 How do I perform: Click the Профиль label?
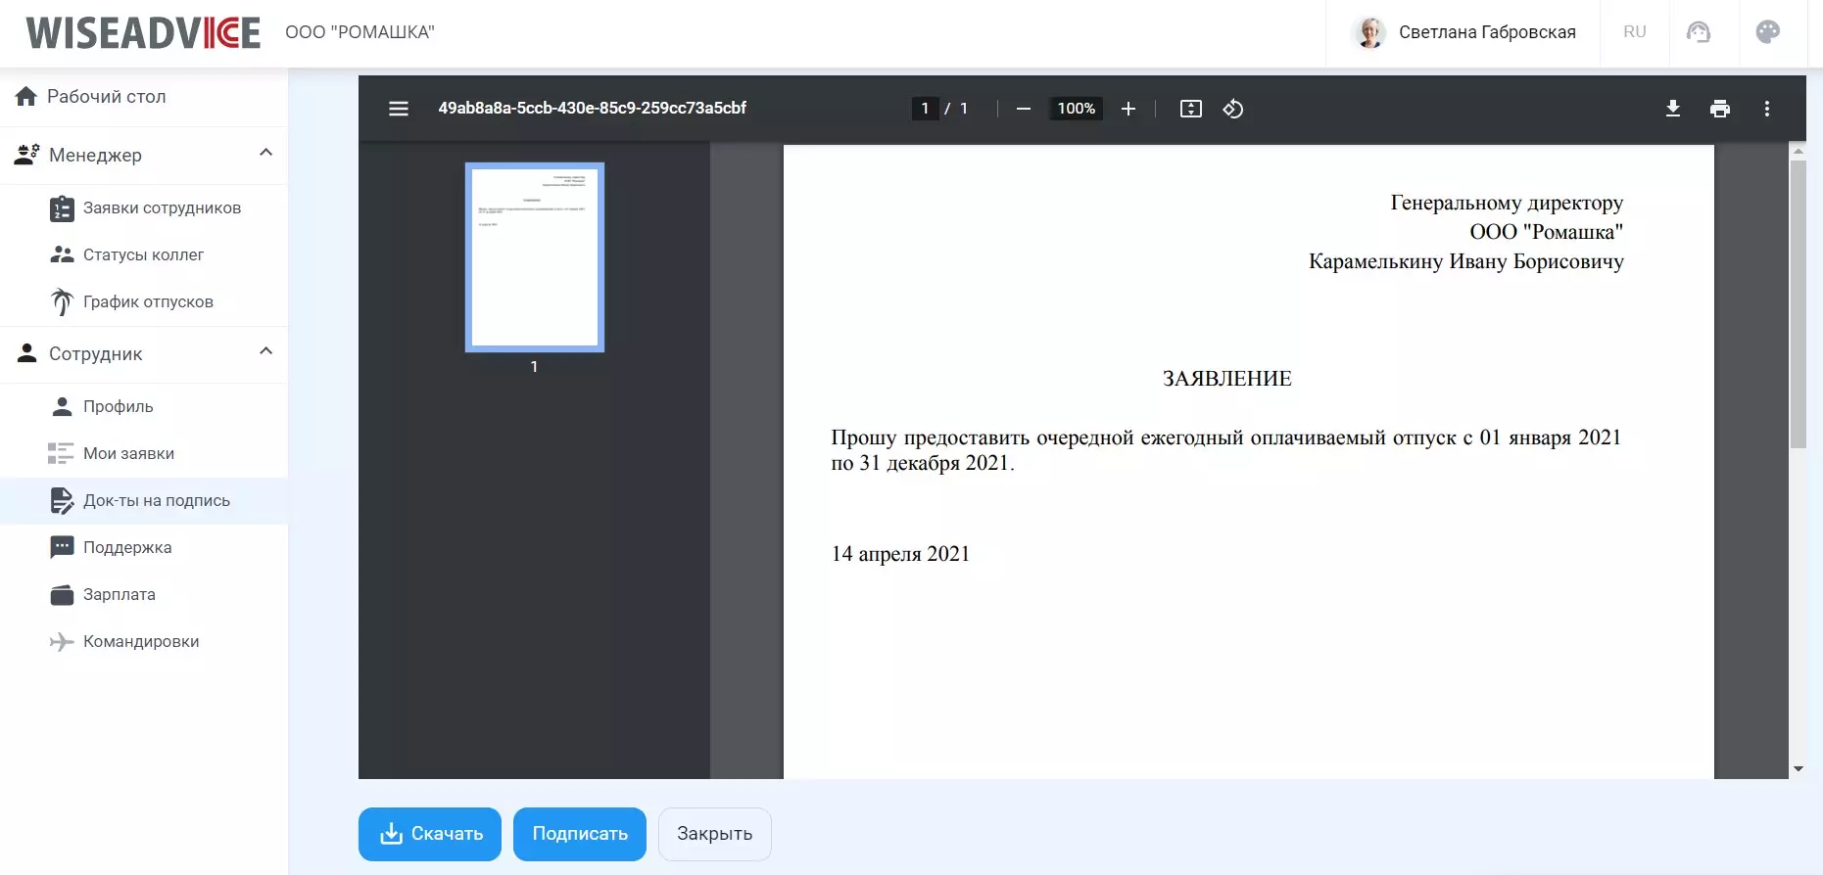(x=119, y=406)
